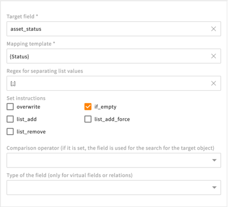Enable the list_add_force option
The image size is (228, 207).
(88, 119)
